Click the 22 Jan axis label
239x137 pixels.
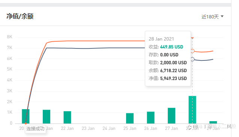tap(68, 128)
